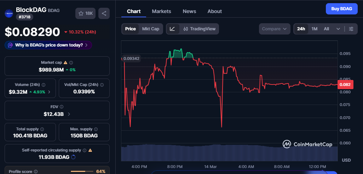Open the Volume (24h) info icon
The height and width of the screenshot is (174, 363).
point(44,85)
